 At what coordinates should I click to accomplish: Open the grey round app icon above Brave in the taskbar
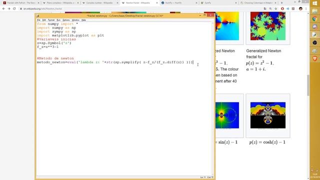coord(314,50)
